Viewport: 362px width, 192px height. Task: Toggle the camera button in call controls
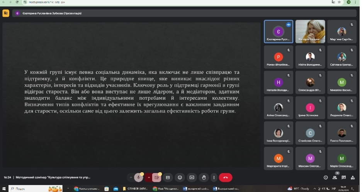pyautogui.click(x=157, y=177)
